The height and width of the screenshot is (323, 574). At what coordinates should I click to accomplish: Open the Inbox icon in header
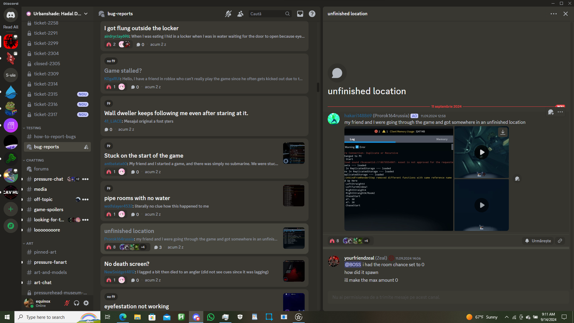point(300,14)
